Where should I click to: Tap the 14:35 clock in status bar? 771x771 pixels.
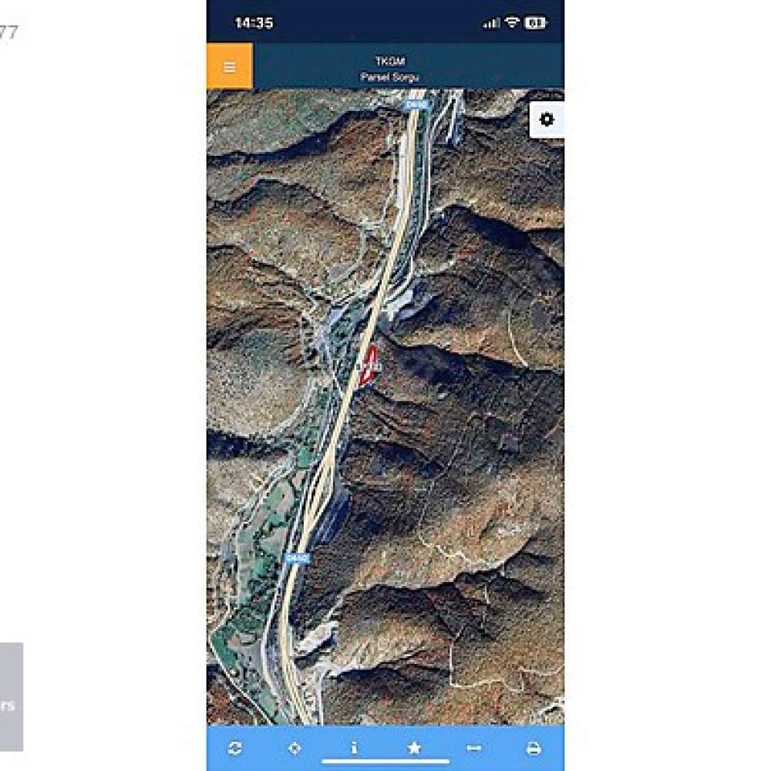coord(254,23)
